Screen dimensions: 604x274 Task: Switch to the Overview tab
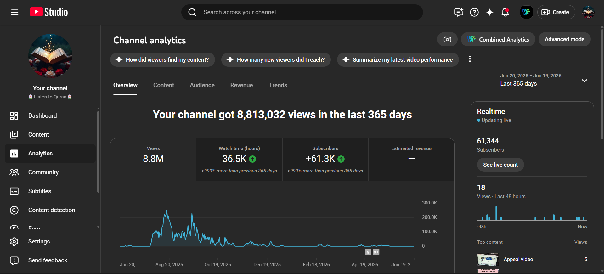pos(125,85)
